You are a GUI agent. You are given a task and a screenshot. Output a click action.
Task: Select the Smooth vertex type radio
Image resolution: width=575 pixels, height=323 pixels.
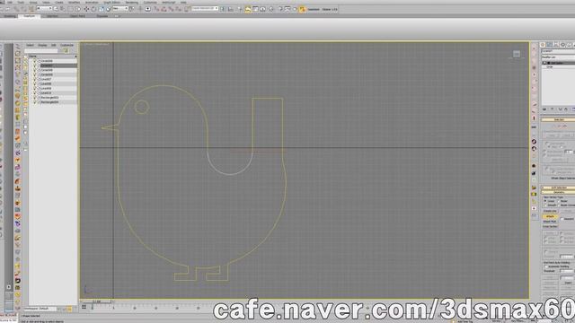click(x=545, y=205)
